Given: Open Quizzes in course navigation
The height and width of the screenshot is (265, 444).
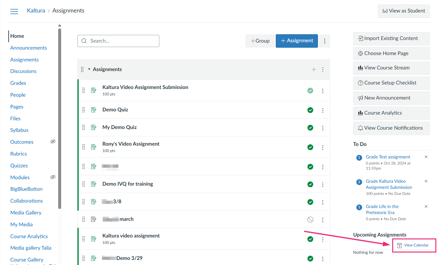Looking at the screenshot, I should pos(19,166).
